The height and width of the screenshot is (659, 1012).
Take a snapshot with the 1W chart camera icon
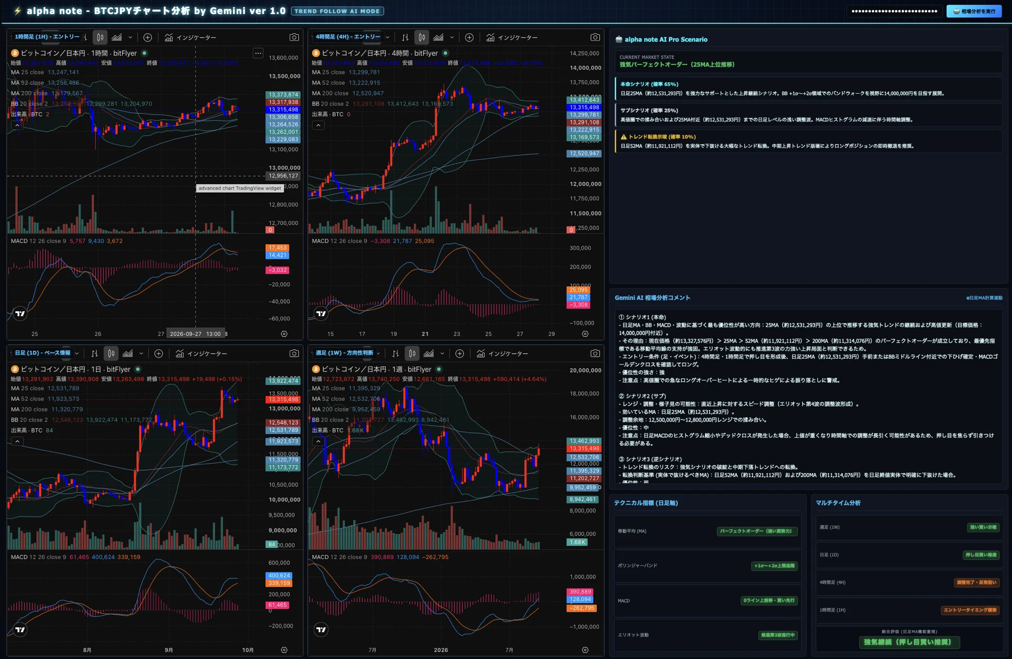595,353
